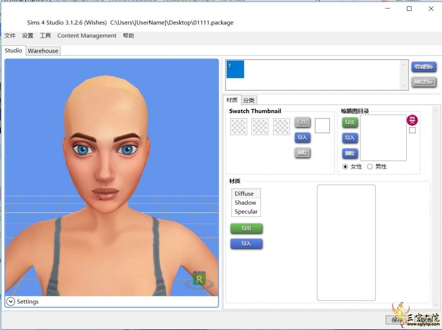Click the white square beside Swatch Thumbnail 导出

(x=322, y=126)
